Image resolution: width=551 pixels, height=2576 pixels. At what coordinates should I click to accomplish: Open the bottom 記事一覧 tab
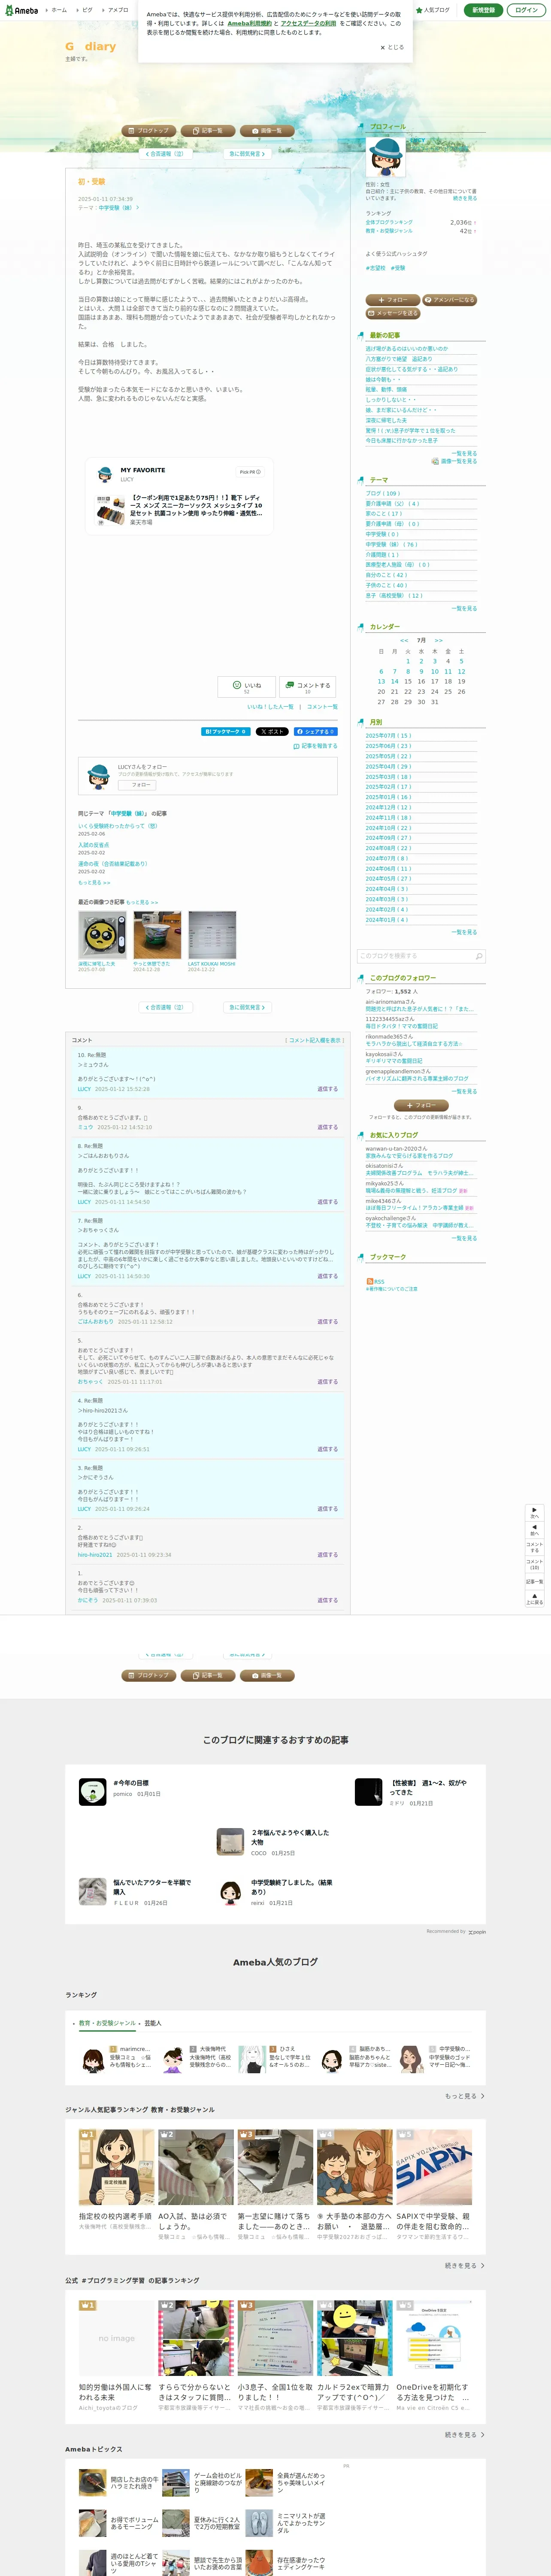pyautogui.click(x=208, y=1675)
